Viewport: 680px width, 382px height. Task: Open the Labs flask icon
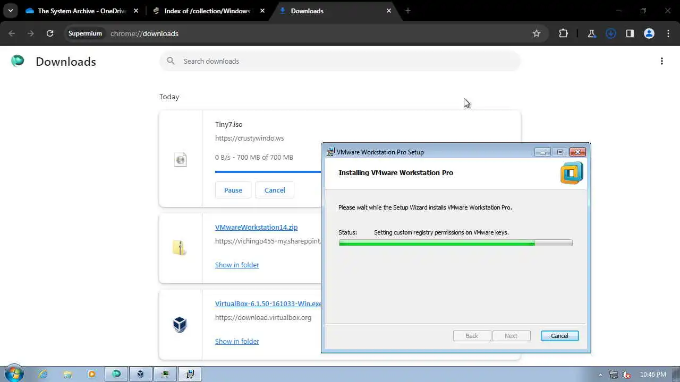pos(592,33)
